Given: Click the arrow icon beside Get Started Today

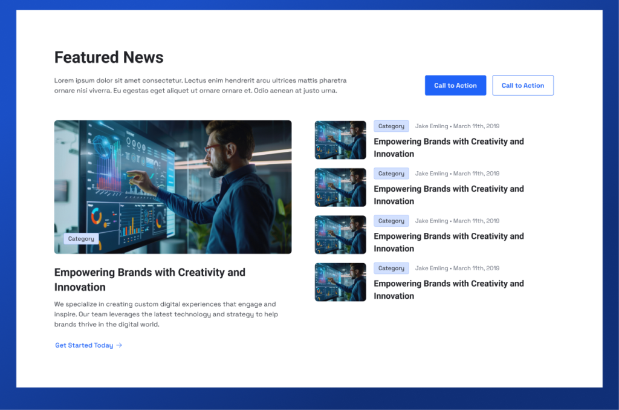Looking at the screenshot, I should pos(118,345).
